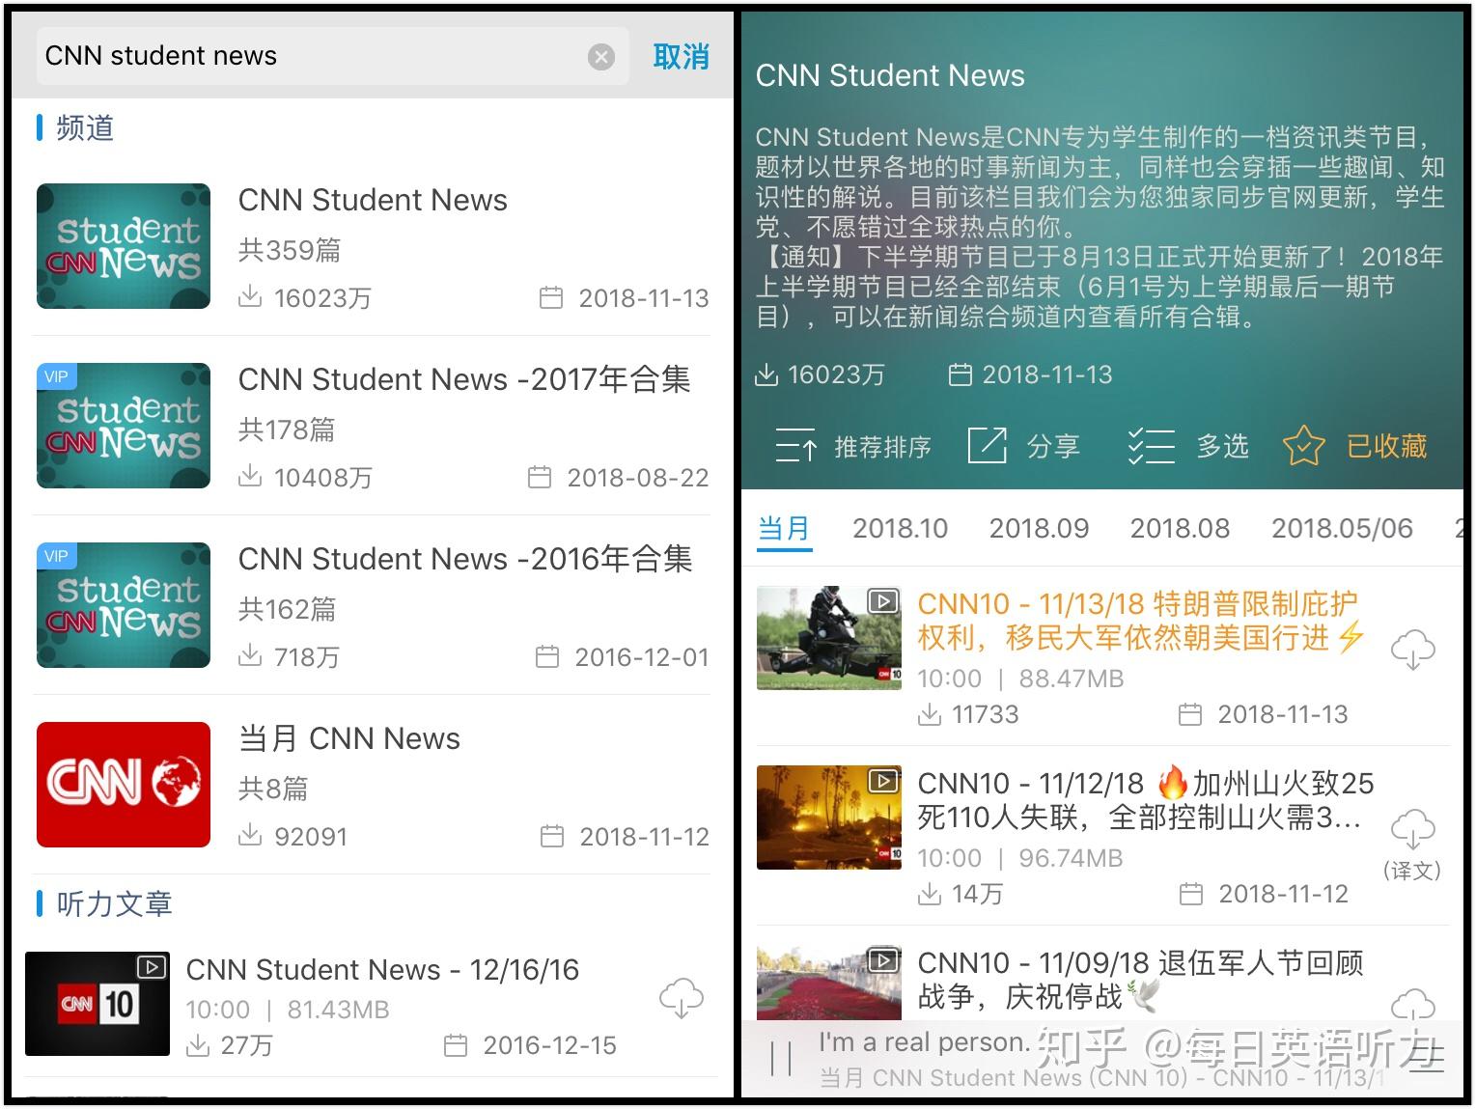Play the 11/13/18 motorcycle video thumbnail

829,638
